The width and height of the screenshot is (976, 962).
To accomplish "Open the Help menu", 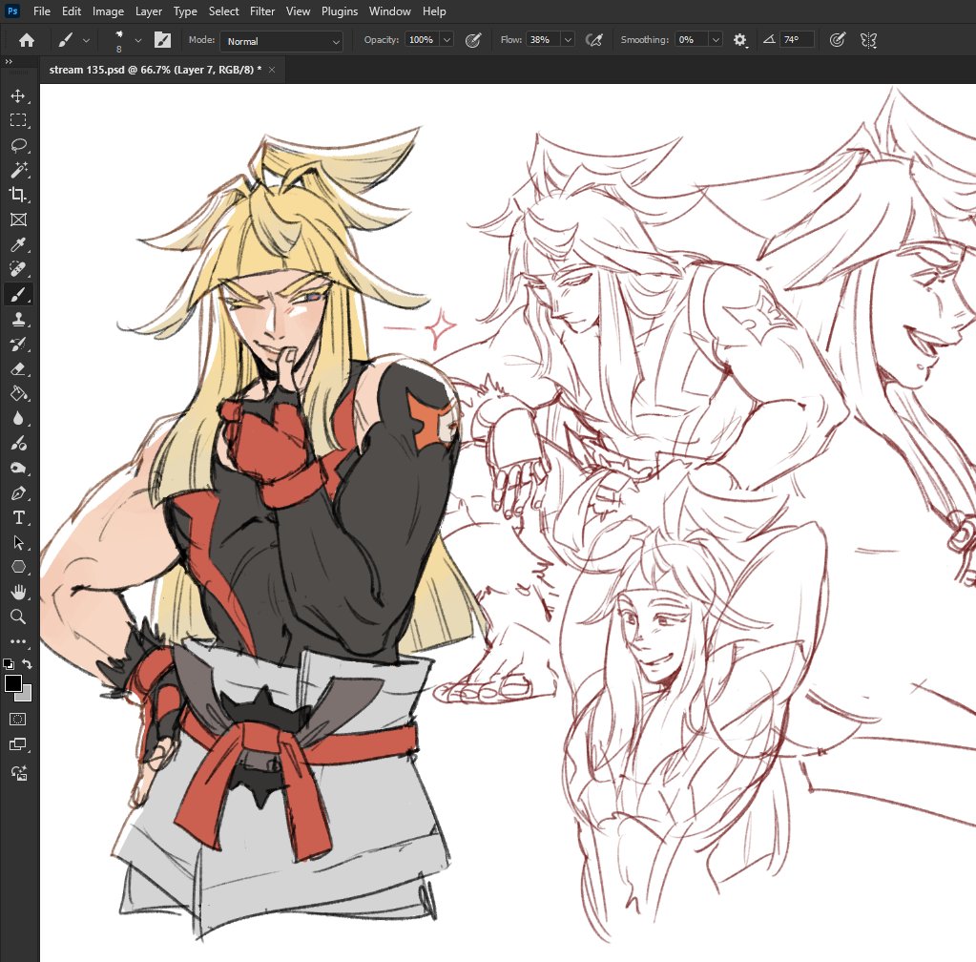I will (434, 11).
